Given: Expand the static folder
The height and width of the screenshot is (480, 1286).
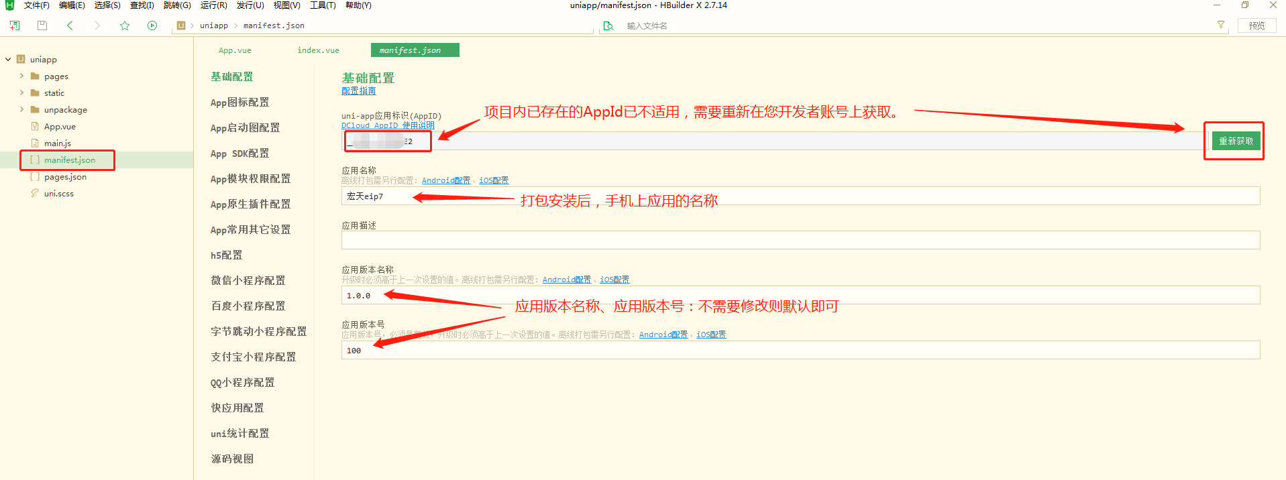Looking at the screenshot, I should coord(21,93).
